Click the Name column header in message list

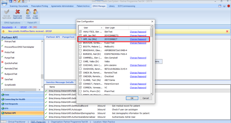click(x=52, y=87)
